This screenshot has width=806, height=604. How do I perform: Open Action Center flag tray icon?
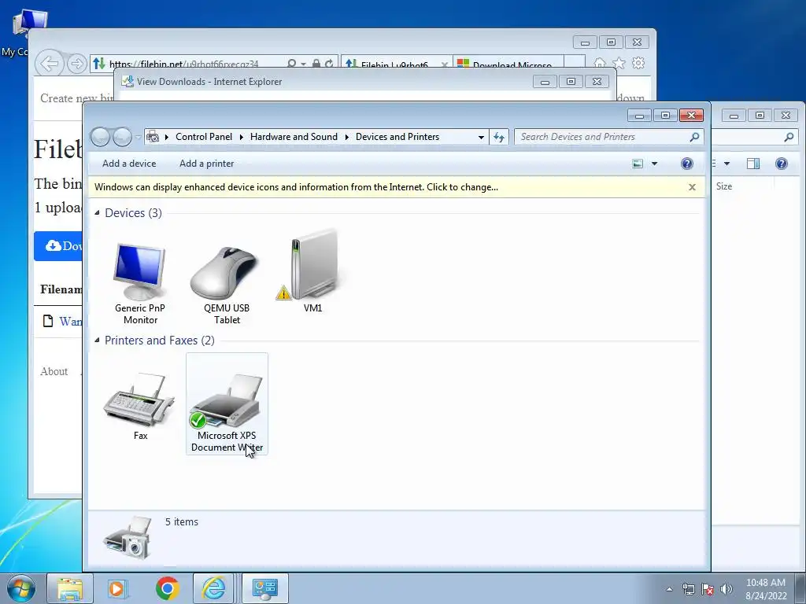point(708,589)
